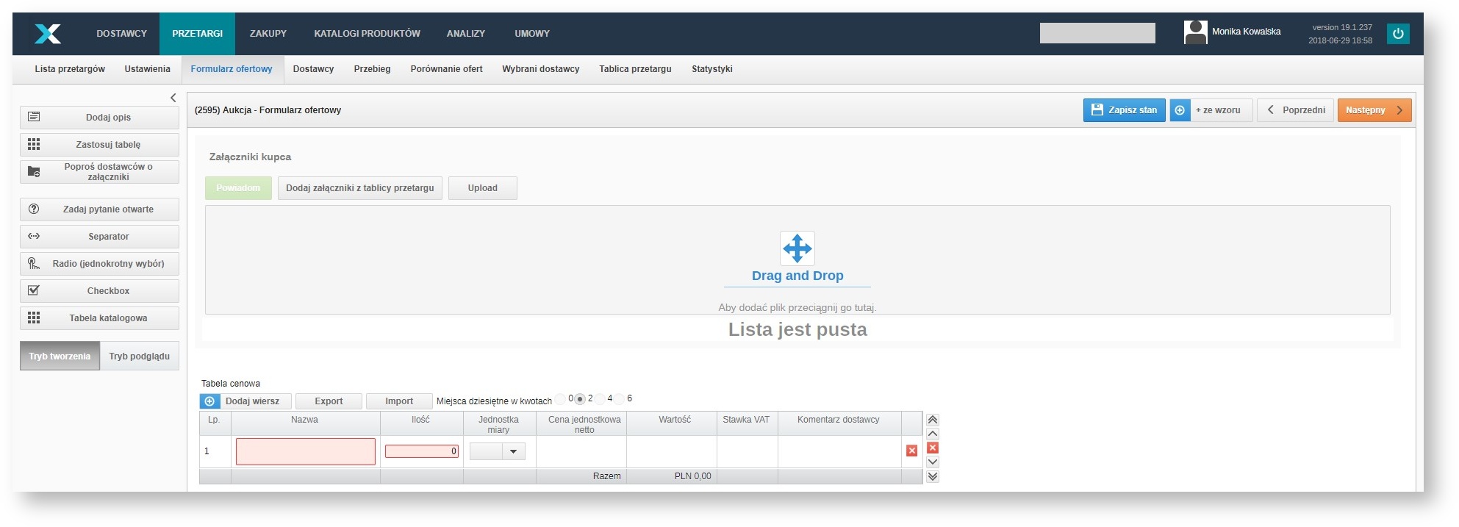
Task: Open the Jednostka miary dropdown
Action: [x=513, y=451]
